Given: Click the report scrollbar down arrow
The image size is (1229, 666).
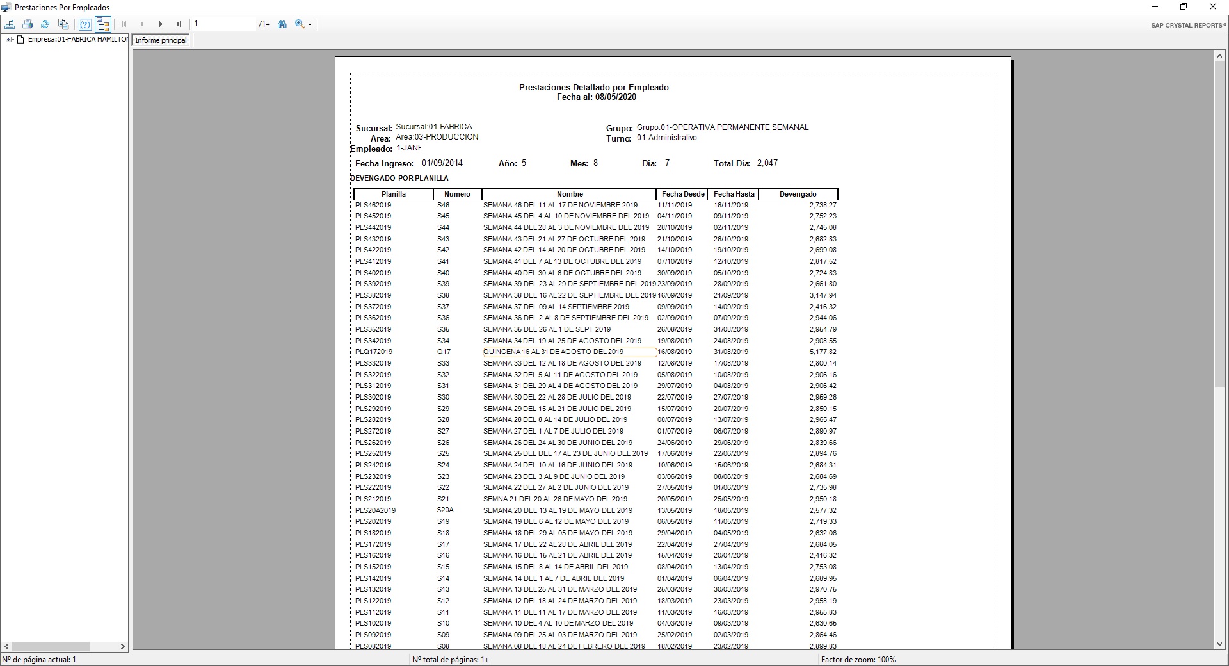Looking at the screenshot, I should tap(1220, 644).
